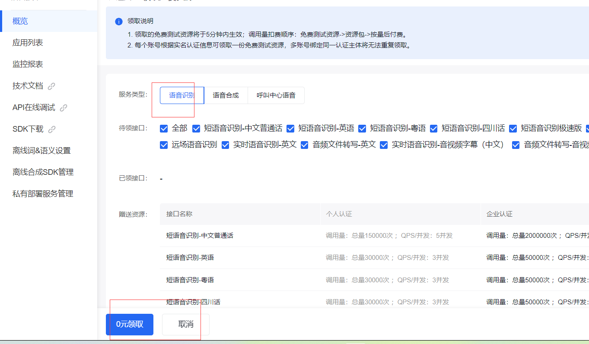Click the 短语音识别-四川话 table row name

coord(193,302)
